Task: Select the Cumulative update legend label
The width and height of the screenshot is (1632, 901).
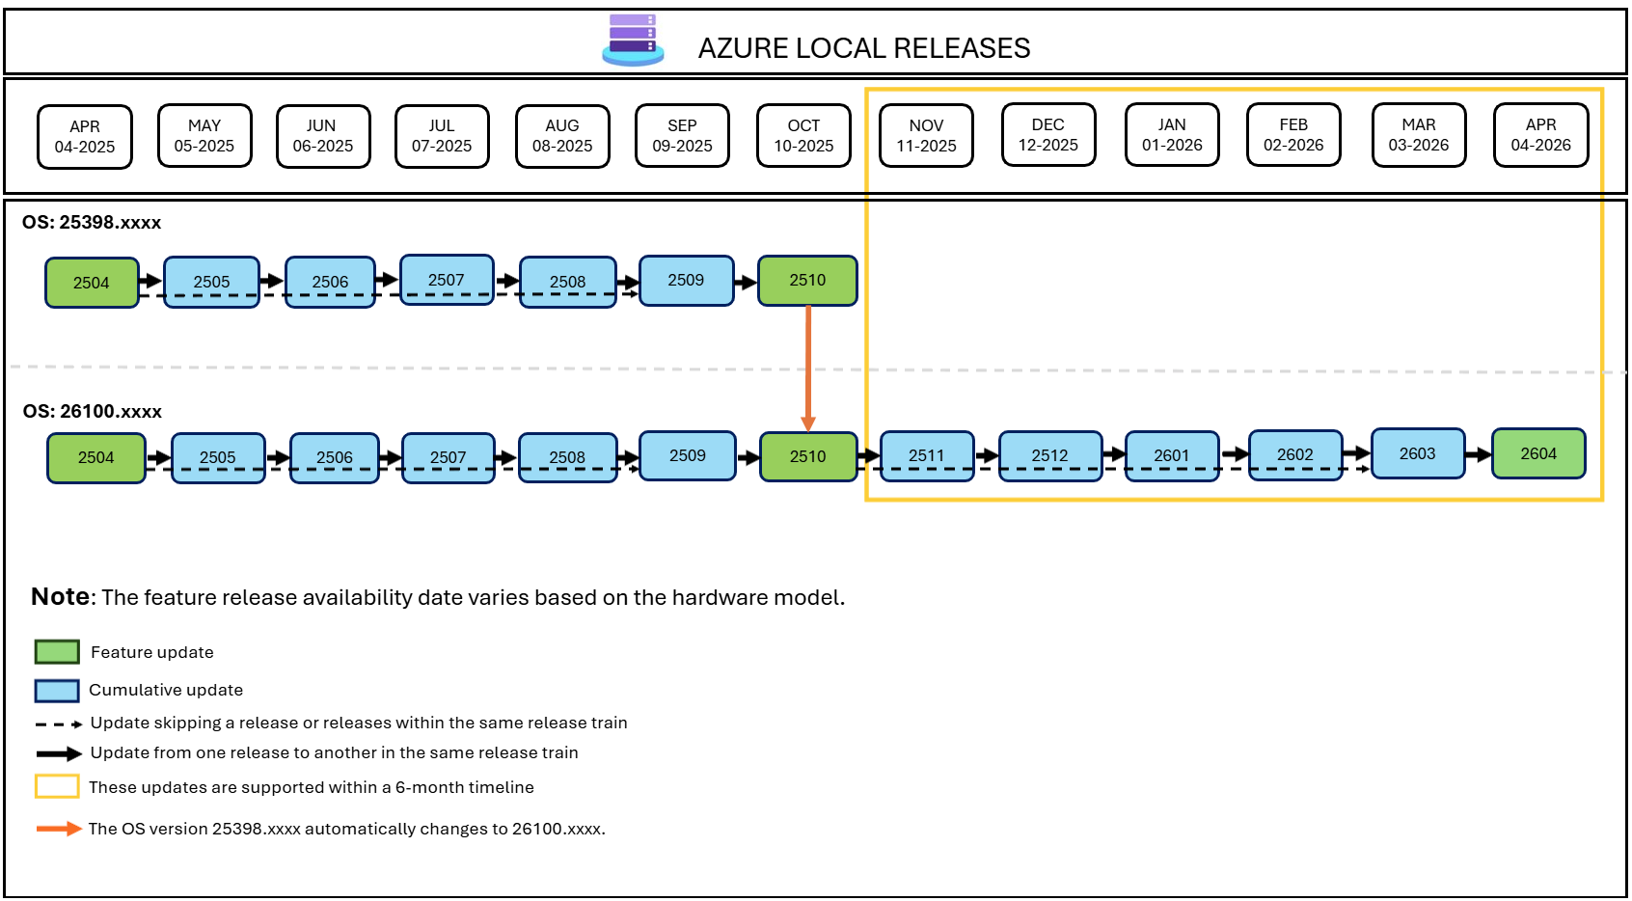Action: pyautogui.click(x=166, y=691)
